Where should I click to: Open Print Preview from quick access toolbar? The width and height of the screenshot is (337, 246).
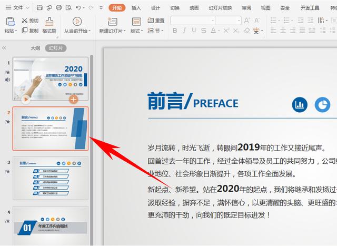click(68, 8)
